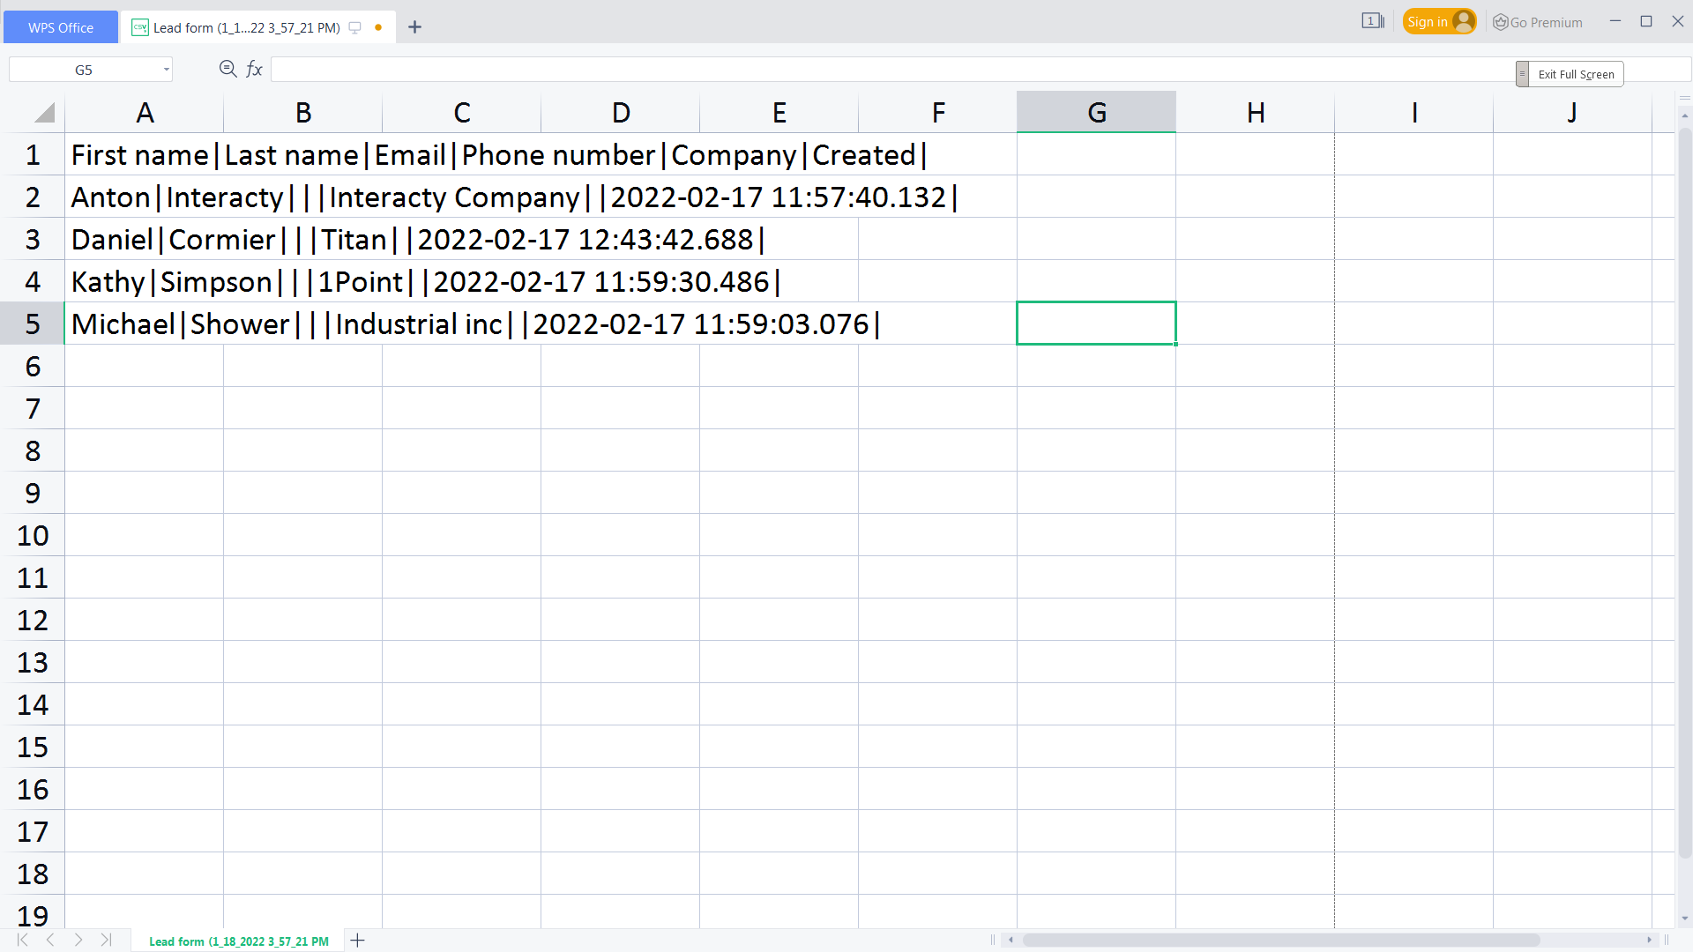Open the window manager icon near Sign in
The width and height of the screenshot is (1693, 952).
[x=1372, y=21]
